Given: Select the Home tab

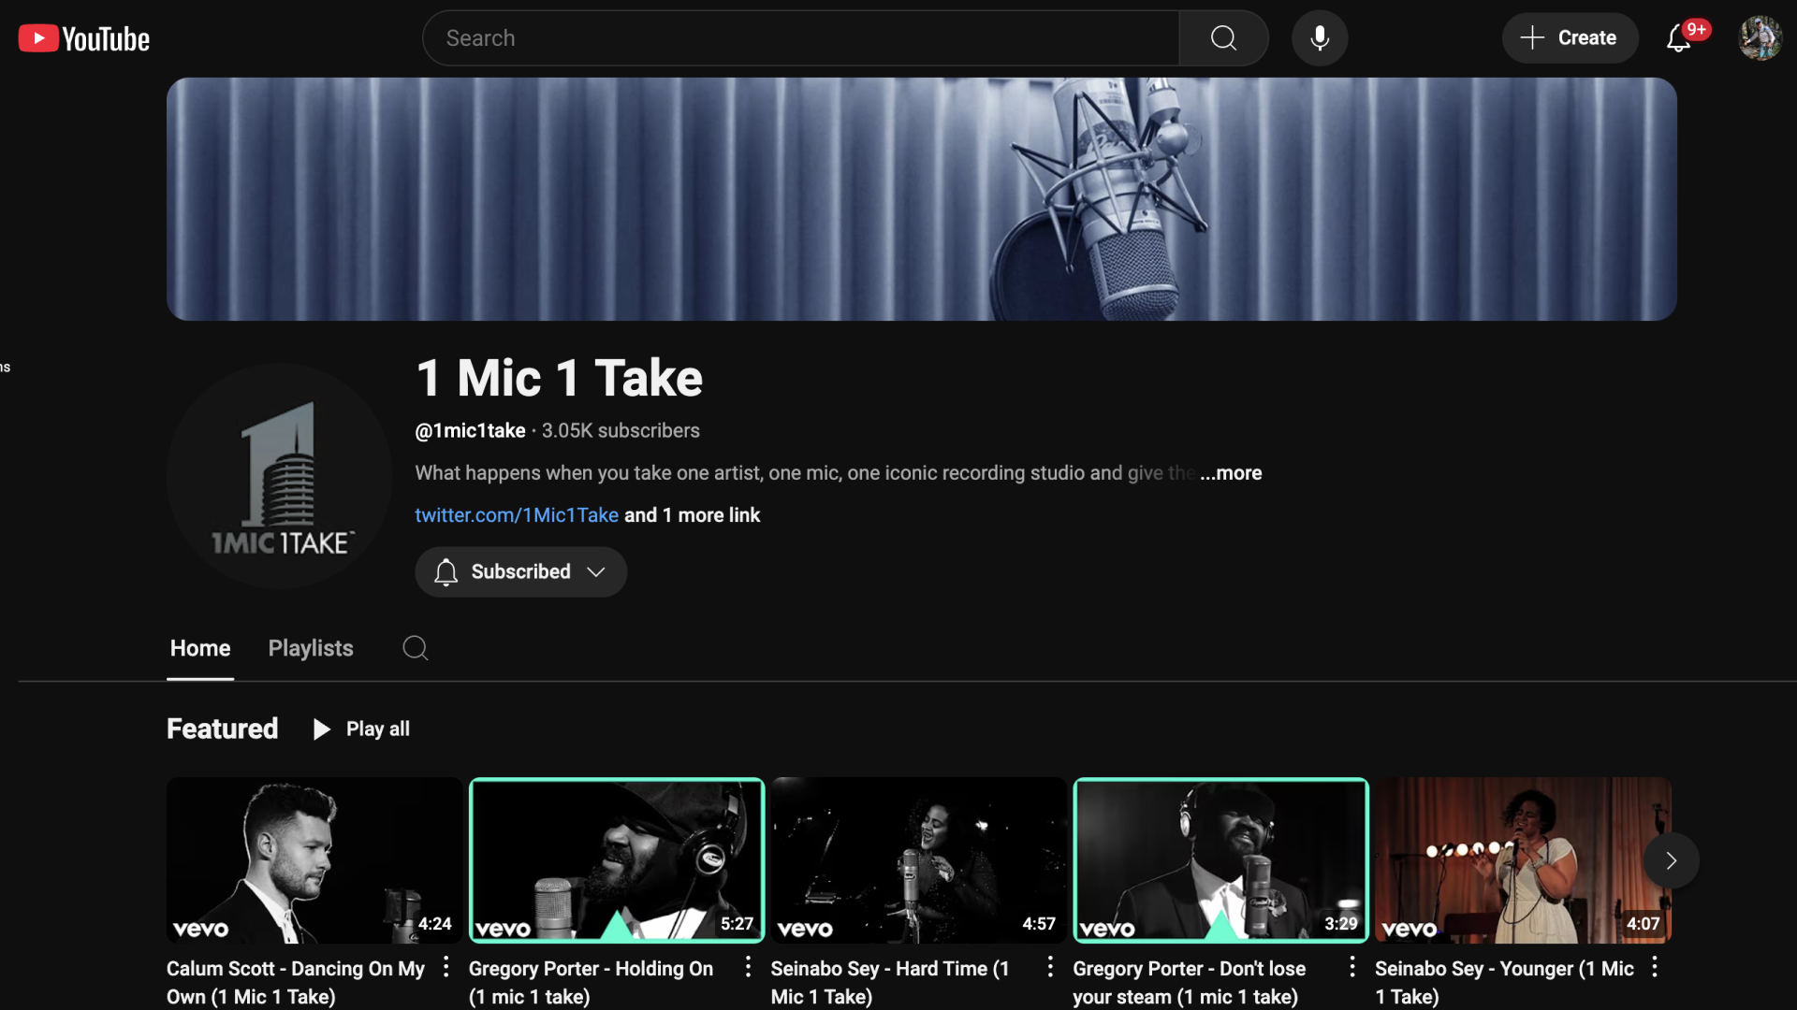Looking at the screenshot, I should click(200, 648).
